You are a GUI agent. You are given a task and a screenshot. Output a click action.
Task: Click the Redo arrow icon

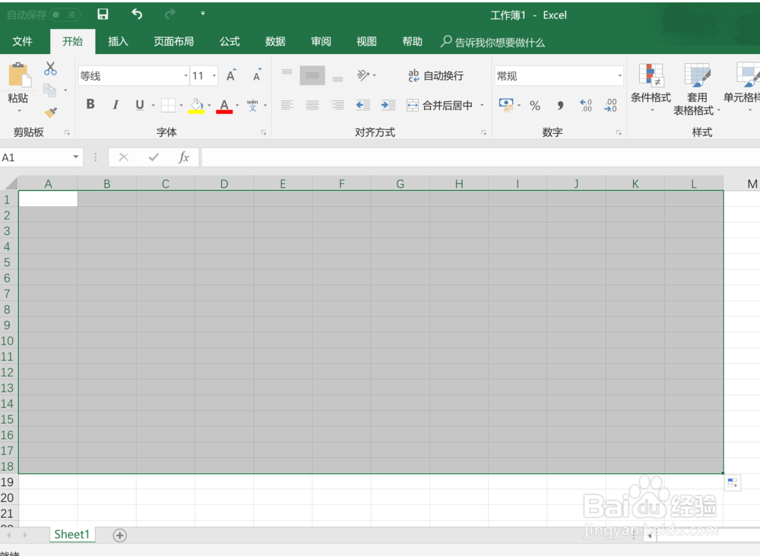click(169, 14)
